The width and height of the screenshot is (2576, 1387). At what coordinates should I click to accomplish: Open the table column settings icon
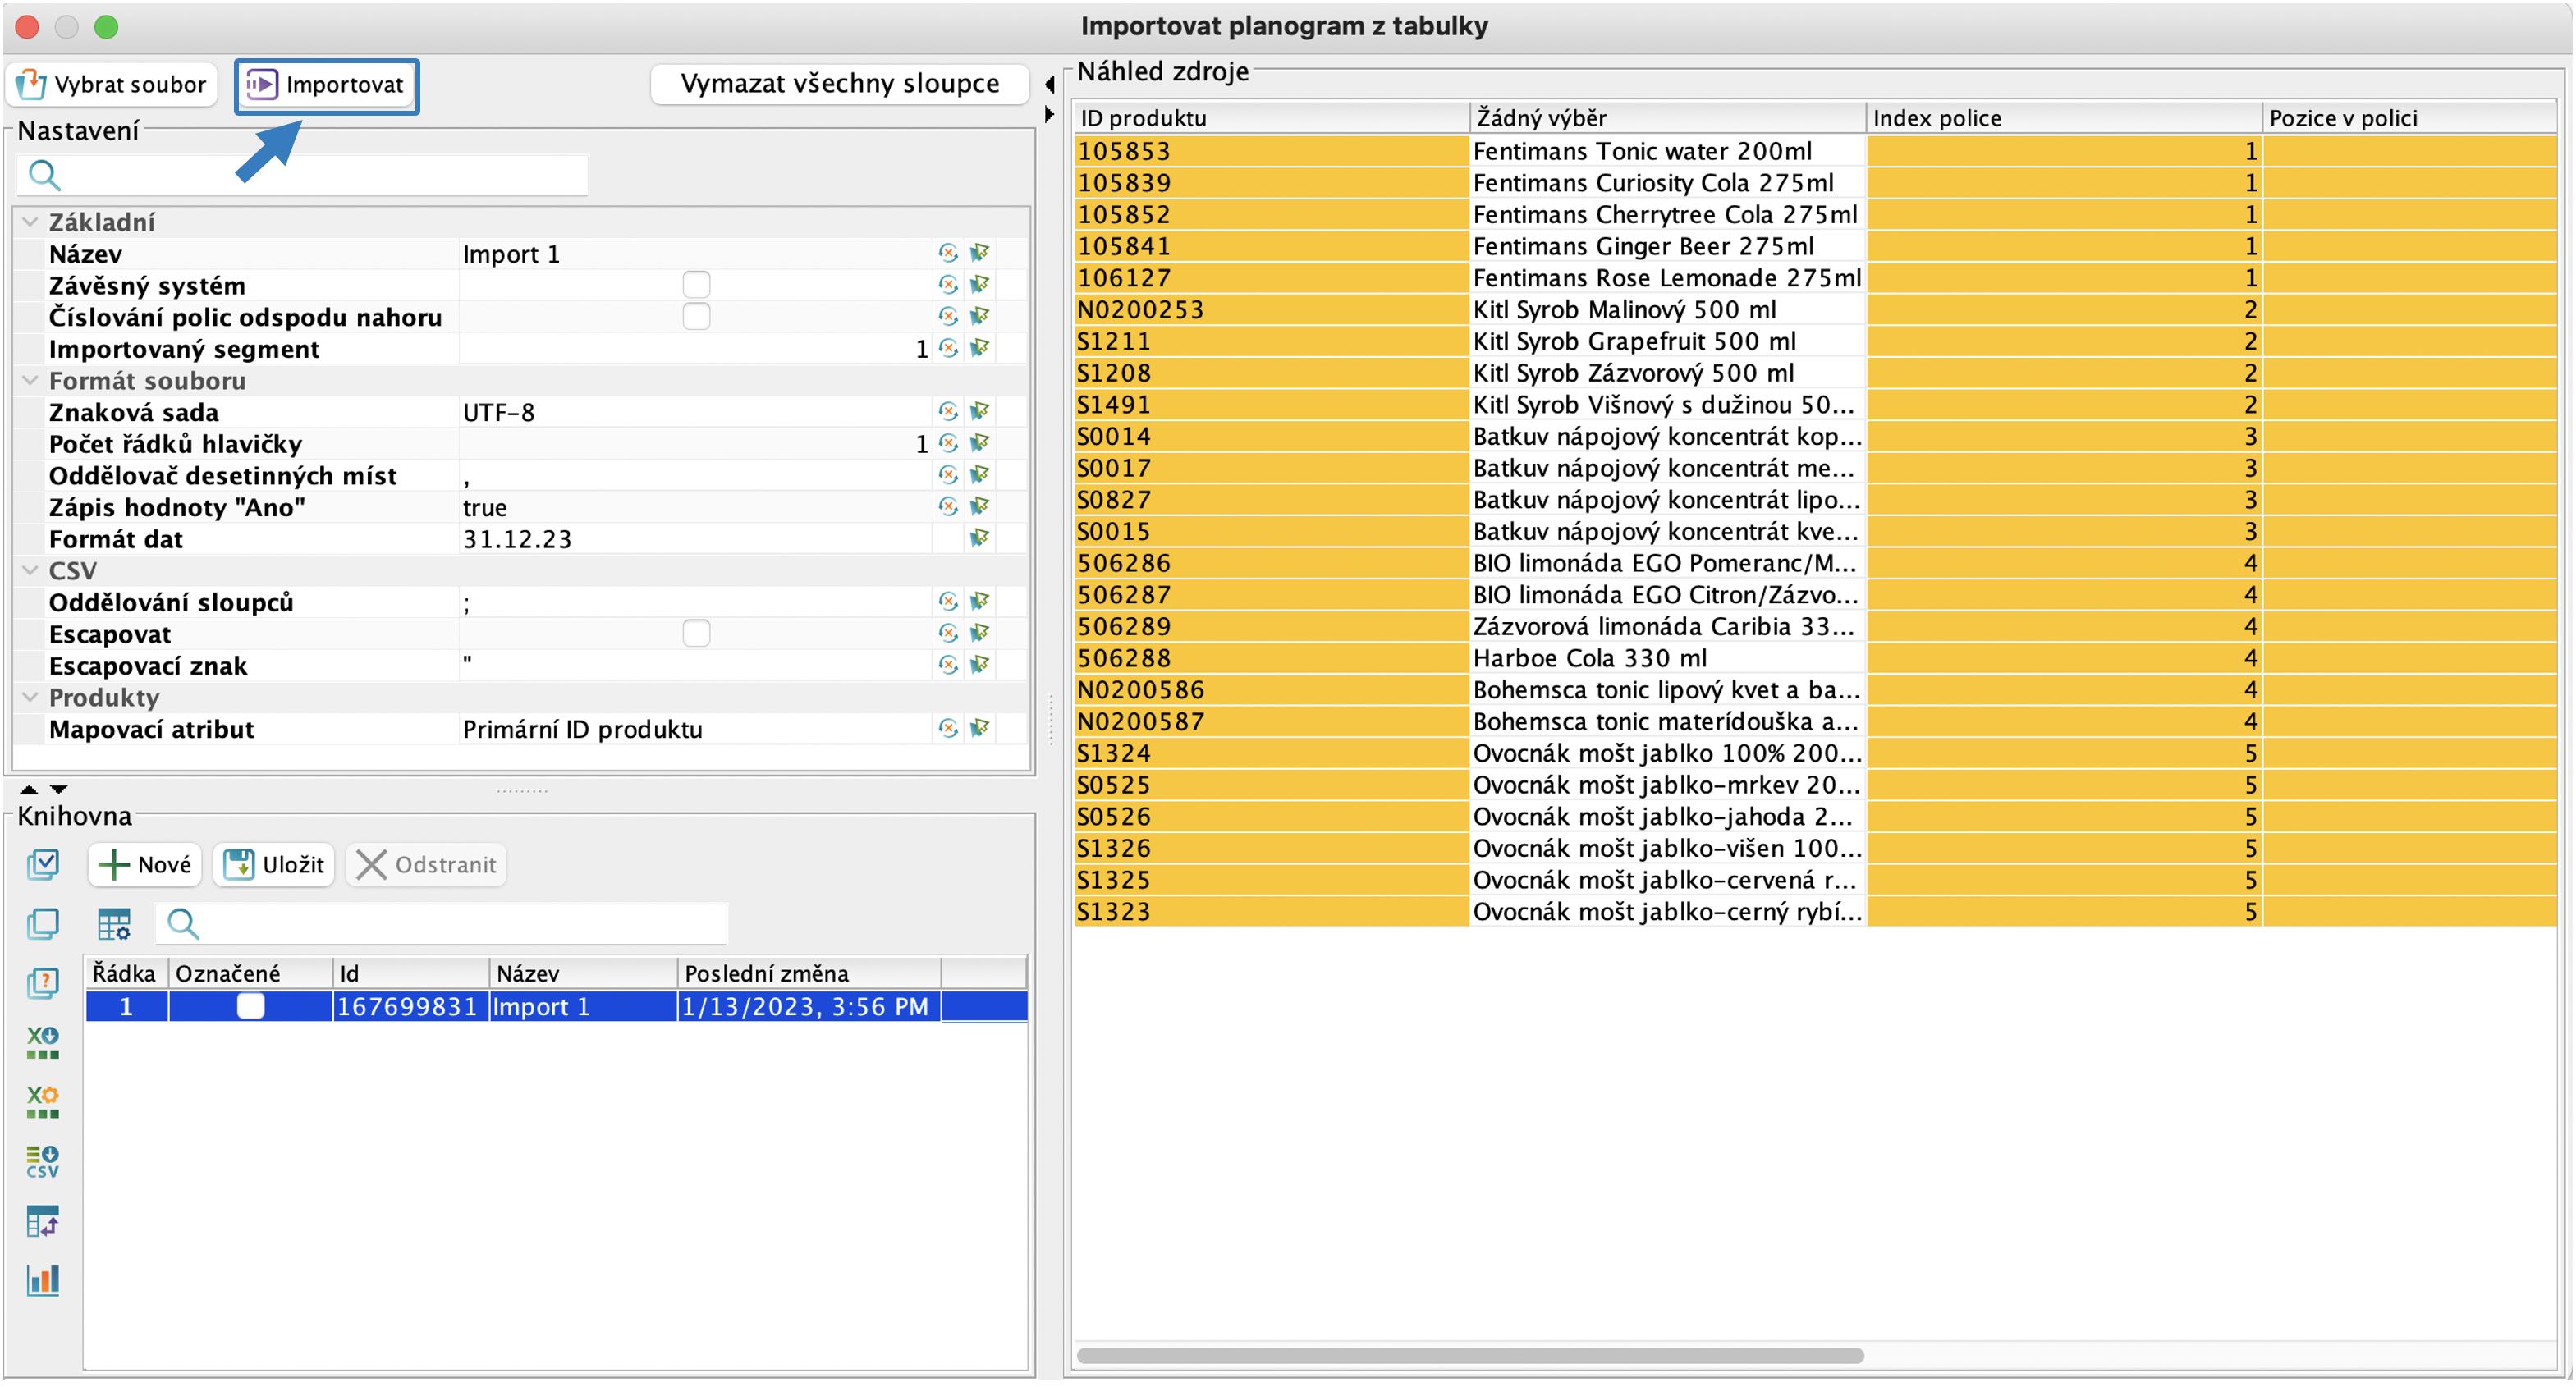114,924
